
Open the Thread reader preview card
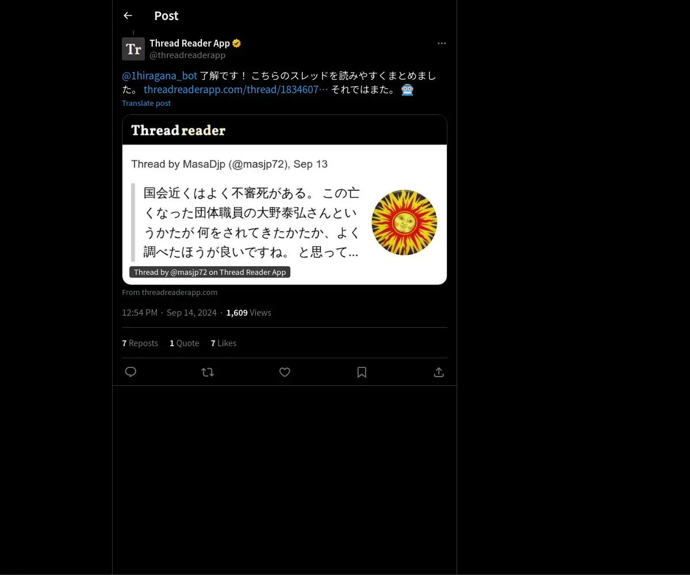coord(285,200)
